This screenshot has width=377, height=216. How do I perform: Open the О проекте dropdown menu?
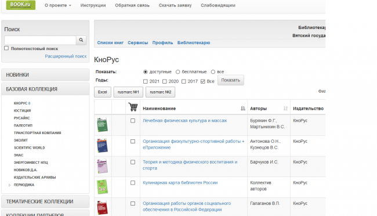[57, 5]
